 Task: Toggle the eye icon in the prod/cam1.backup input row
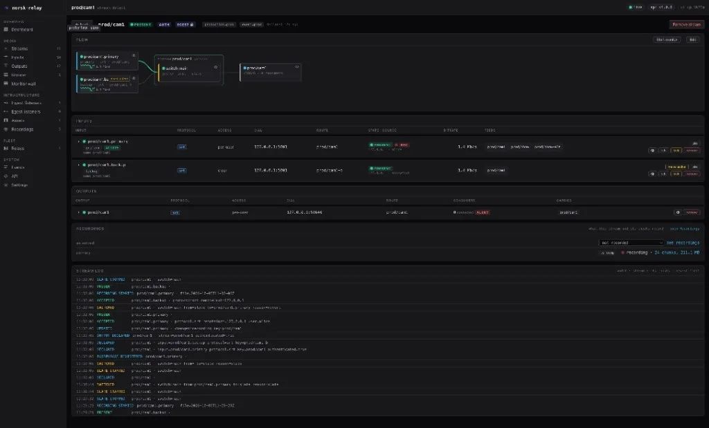pyautogui.click(x=652, y=174)
